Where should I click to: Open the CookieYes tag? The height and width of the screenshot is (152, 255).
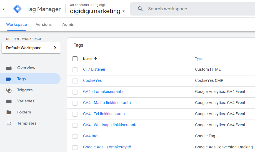92,80
